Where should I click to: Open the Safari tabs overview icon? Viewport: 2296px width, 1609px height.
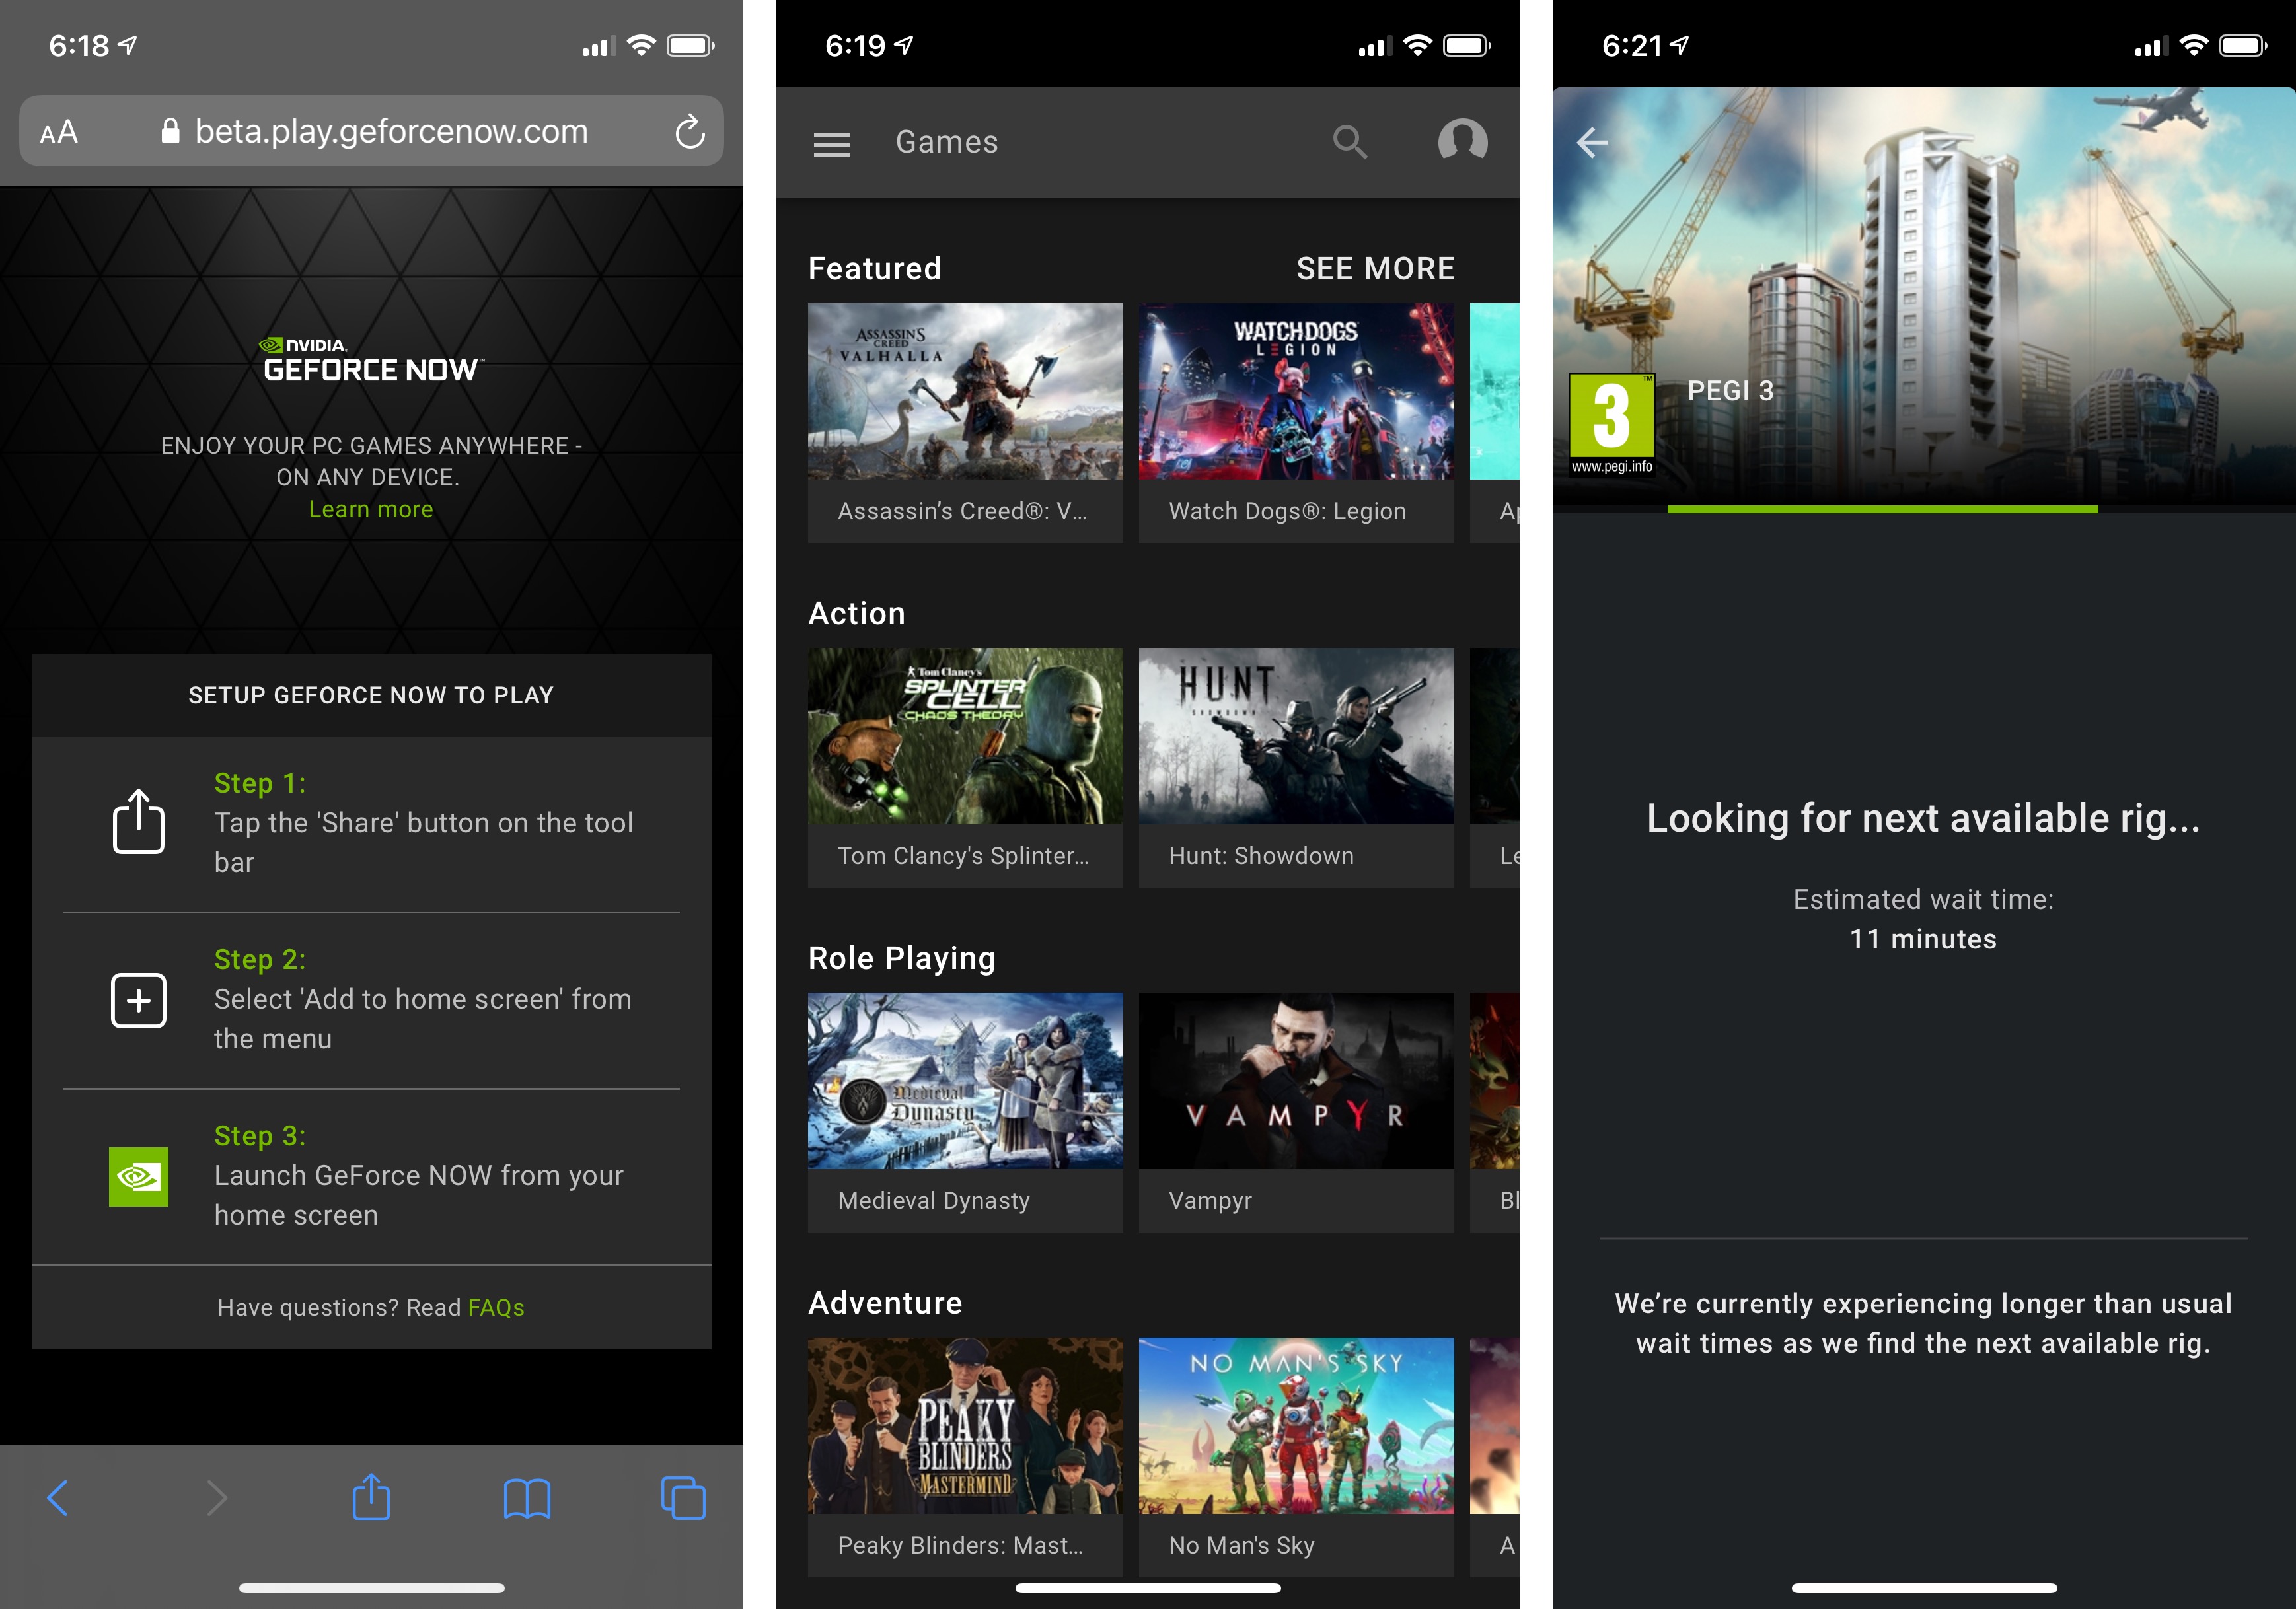683,1498
